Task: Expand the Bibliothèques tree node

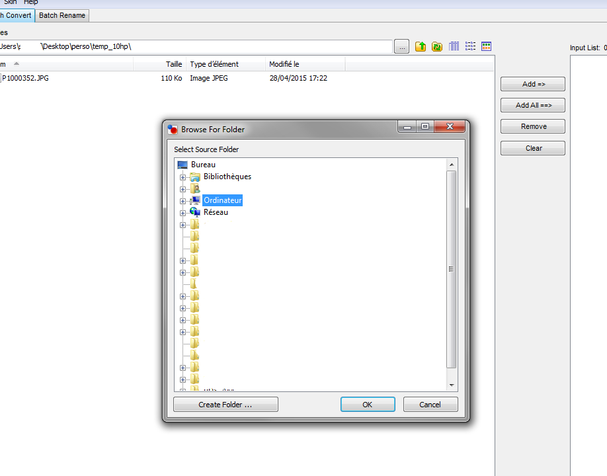Action: coord(182,177)
